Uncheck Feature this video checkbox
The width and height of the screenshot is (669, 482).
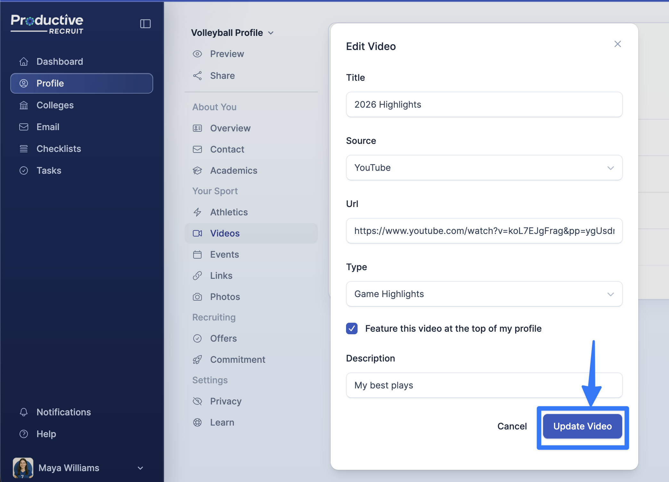352,328
